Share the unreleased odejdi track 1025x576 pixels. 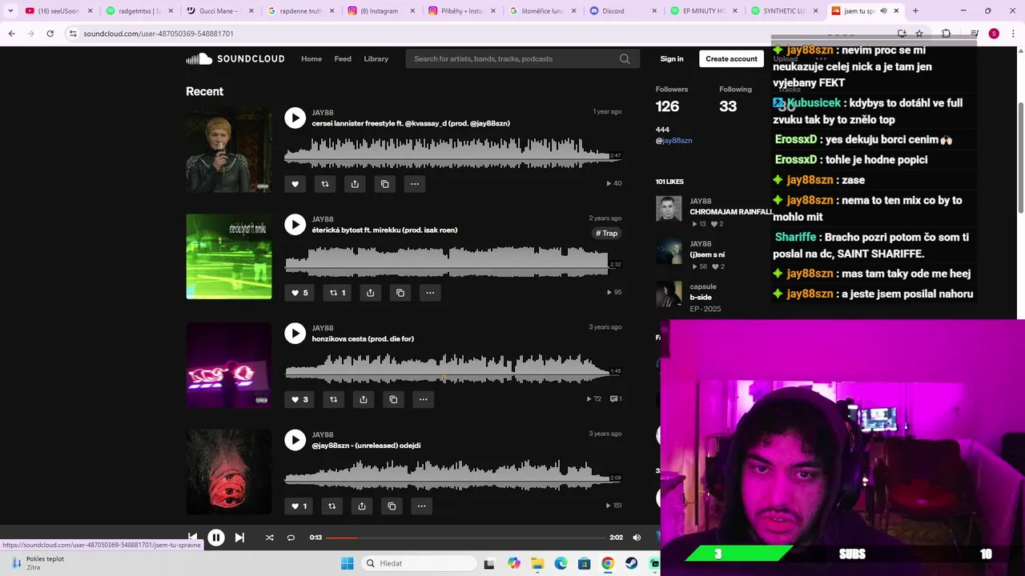tap(362, 506)
